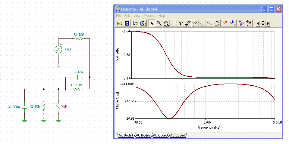This screenshot has width=289, height=144.
Task: Save the diagram with the floppy disk icon
Action: point(127,23)
